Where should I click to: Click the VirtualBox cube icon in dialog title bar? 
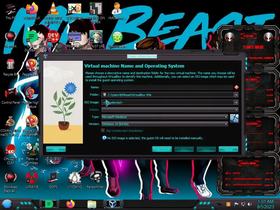(46, 56)
